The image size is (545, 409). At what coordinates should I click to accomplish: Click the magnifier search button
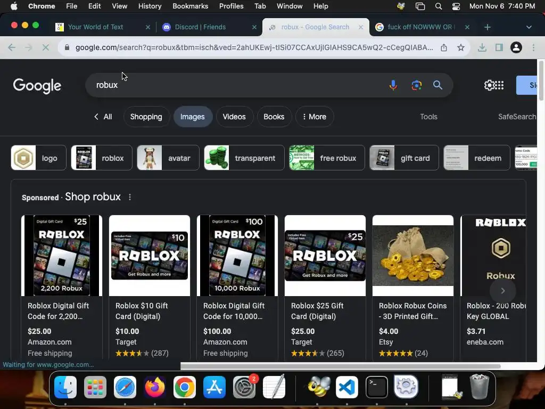click(x=437, y=85)
